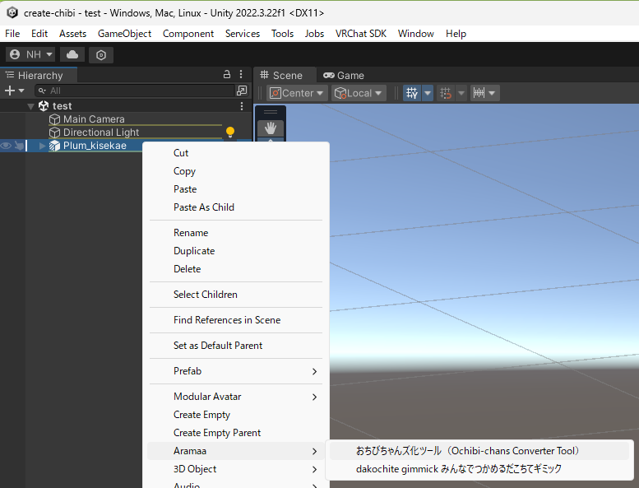The width and height of the screenshot is (639, 488).
Task: Click the yellow light bulb icon
Action: click(x=230, y=132)
